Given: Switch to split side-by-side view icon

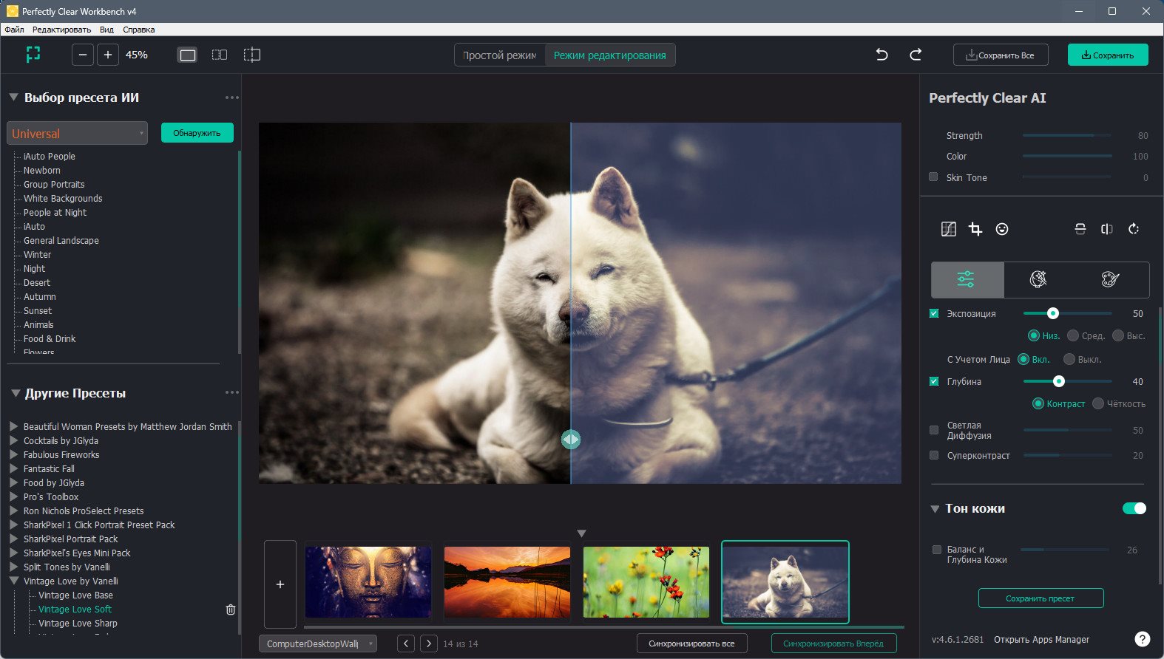Looking at the screenshot, I should [x=220, y=55].
